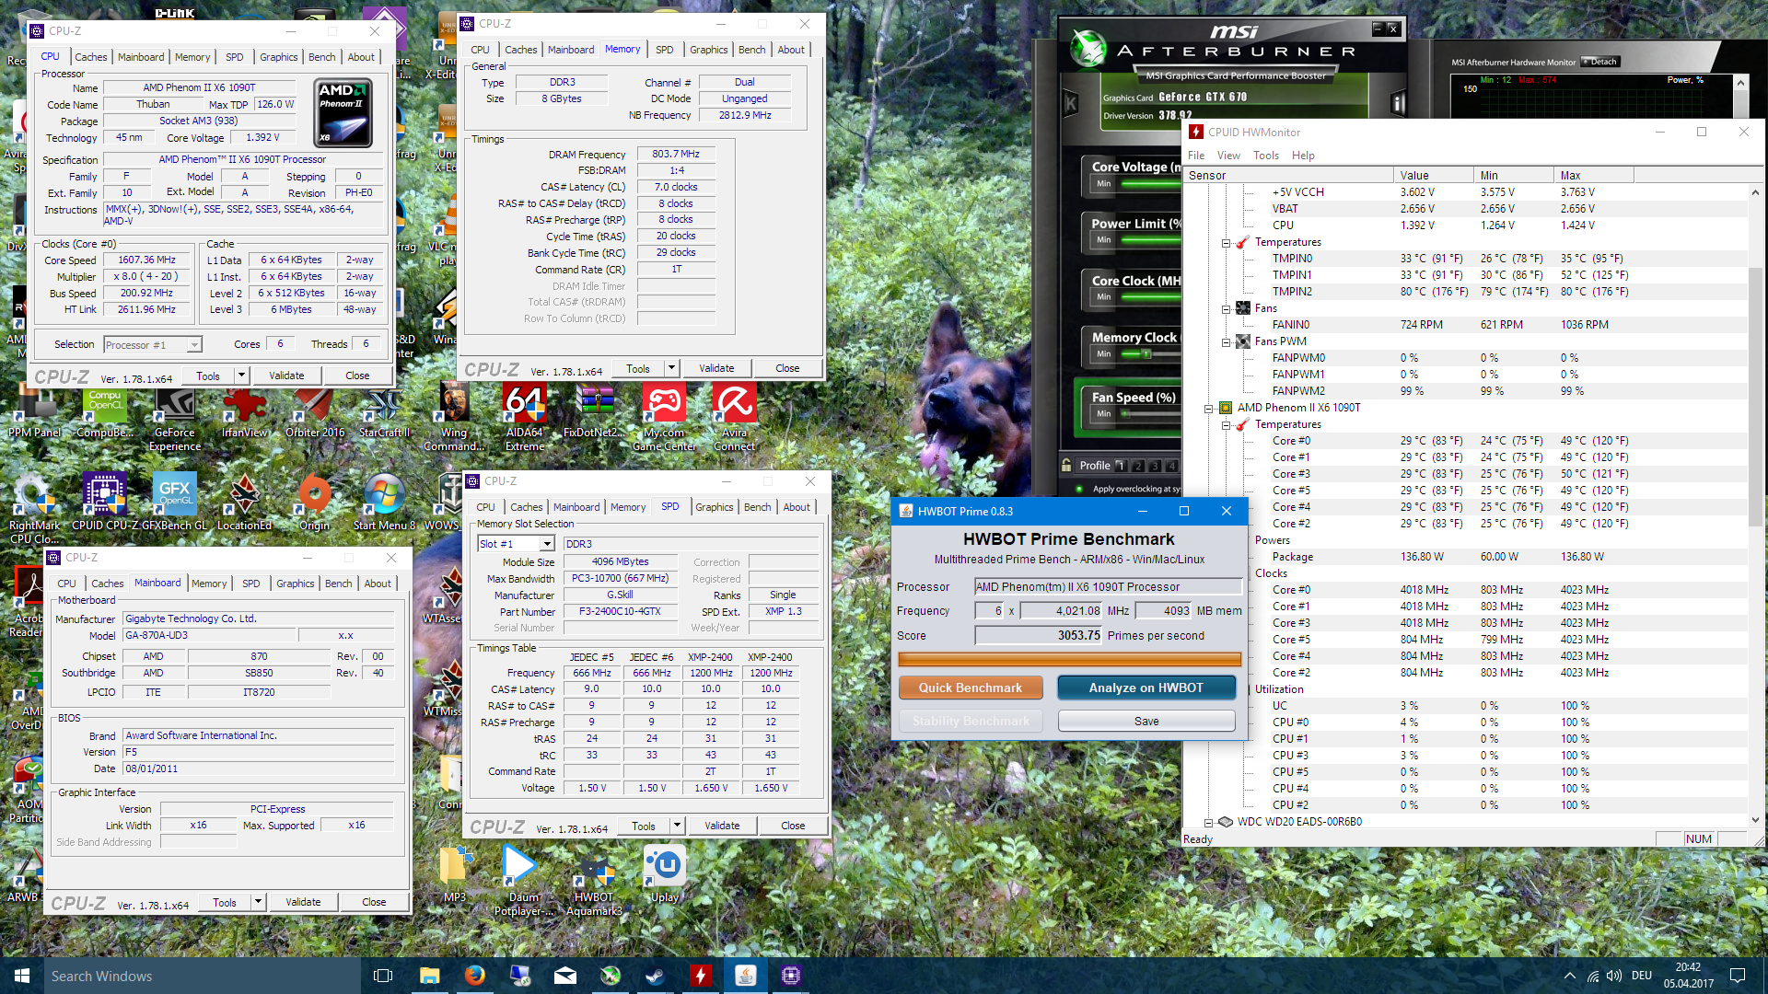Click Save button in HWBOT Prime

(1146, 721)
